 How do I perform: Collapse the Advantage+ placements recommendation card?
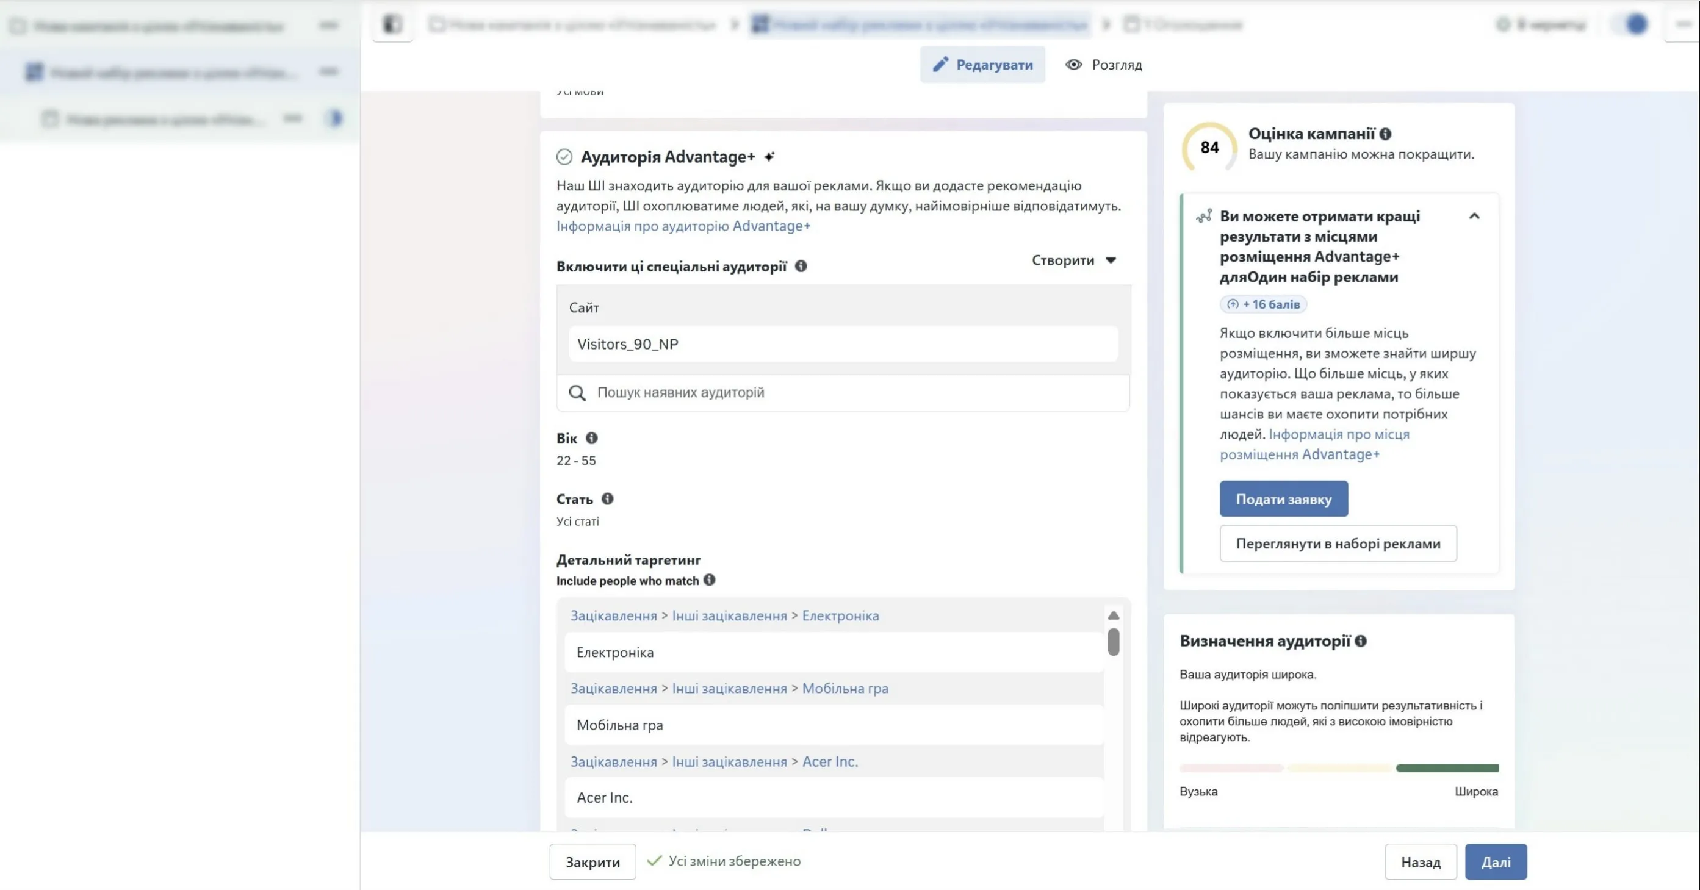pyautogui.click(x=1474, y=217)
